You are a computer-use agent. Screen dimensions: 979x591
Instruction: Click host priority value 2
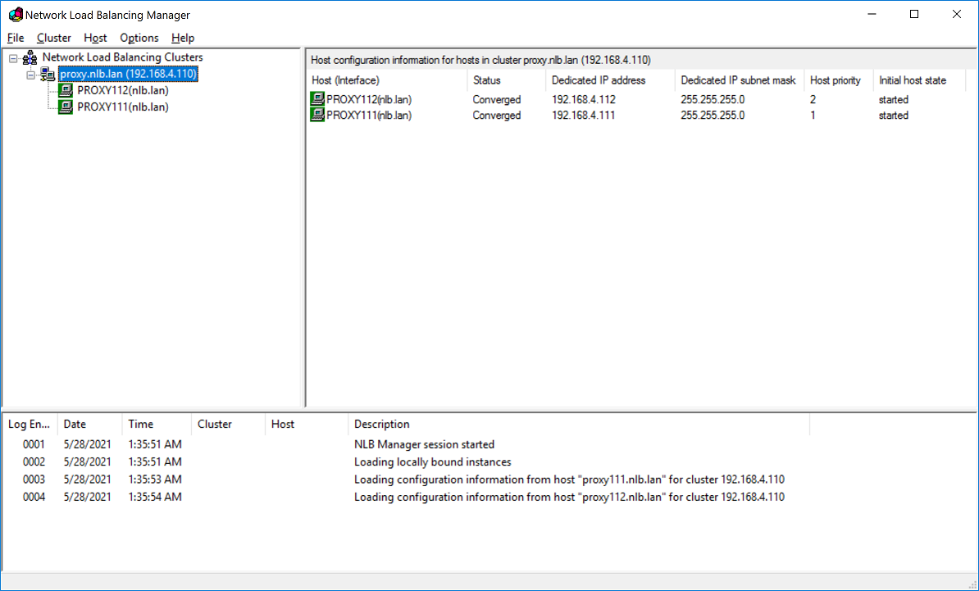pyautogui.click(x=813, y=99)
